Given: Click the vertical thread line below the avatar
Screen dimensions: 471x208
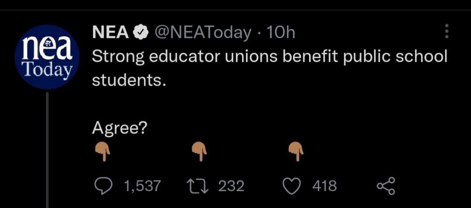Looking at the screenshot, I should [47, 148].
